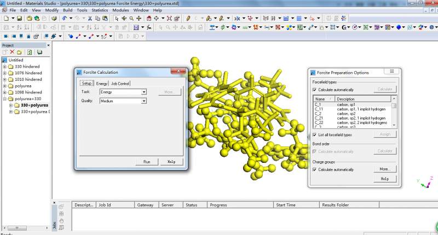Click the Paste clipboard icon

(105, 19)
